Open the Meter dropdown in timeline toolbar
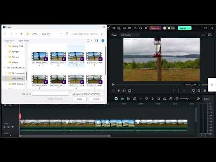 click(x=208, y=99)
